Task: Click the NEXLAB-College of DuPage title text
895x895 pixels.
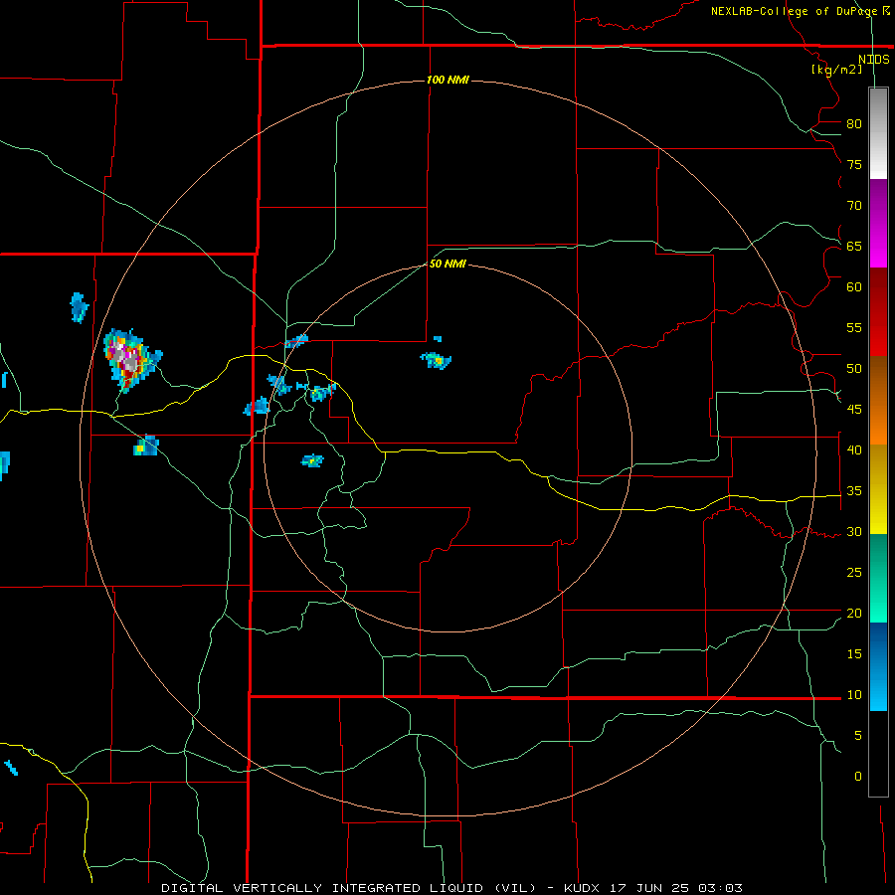Action: [800, 11]
